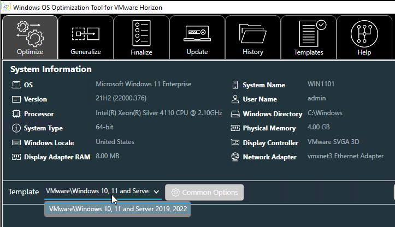395x227 pixels.
Task: Switch to the Finalize tab
Action: point(142,37)
